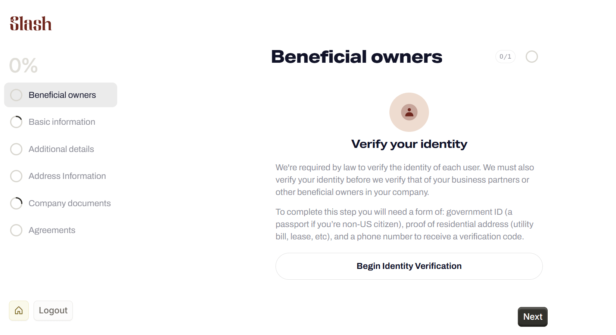Click the Next button

click(x=532, y=317)
